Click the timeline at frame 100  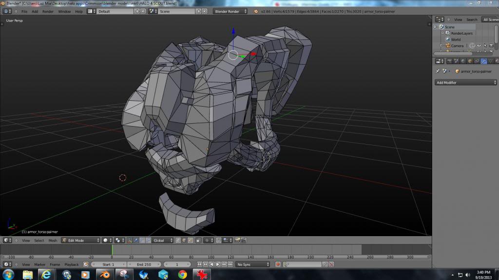click(212, 250)
